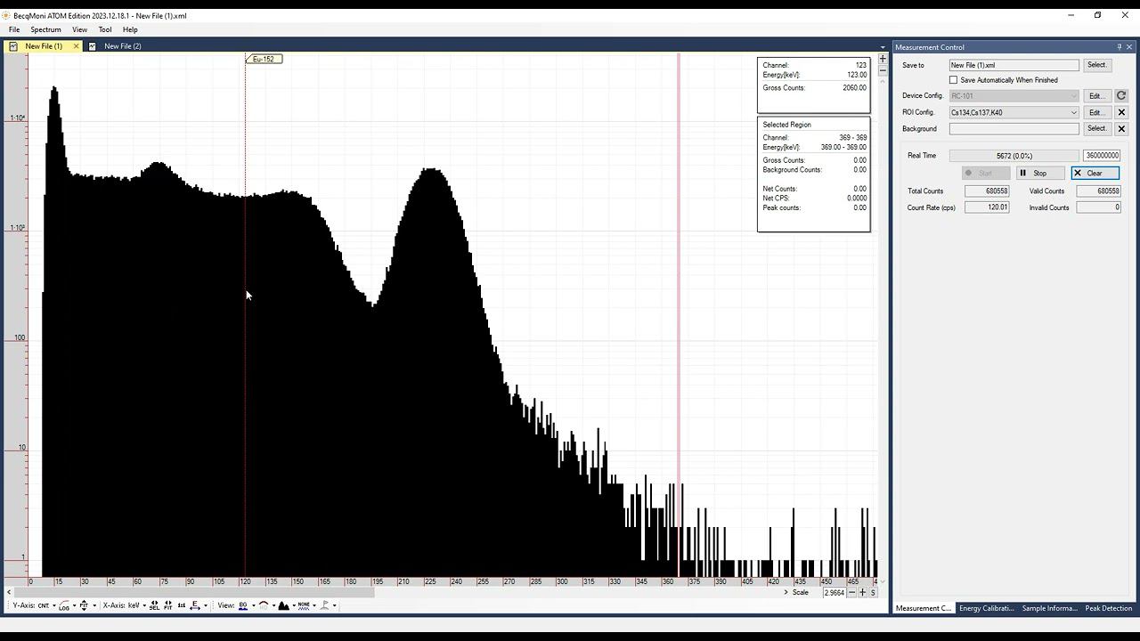The height and width of the screenshot is (641, 1140).
Task: Click the X-axis 1:1 scale icon
Action: coord(182,605)
